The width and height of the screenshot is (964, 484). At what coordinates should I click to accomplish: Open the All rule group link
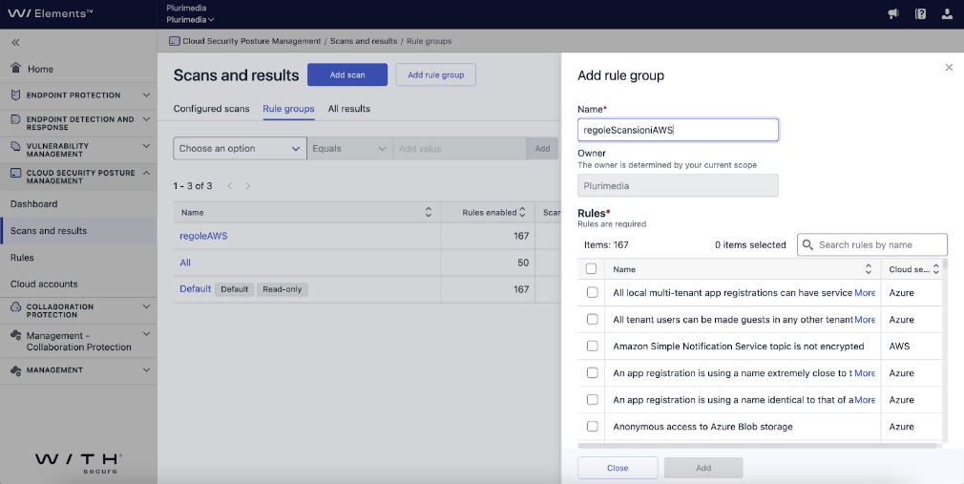tap(185, 263)
